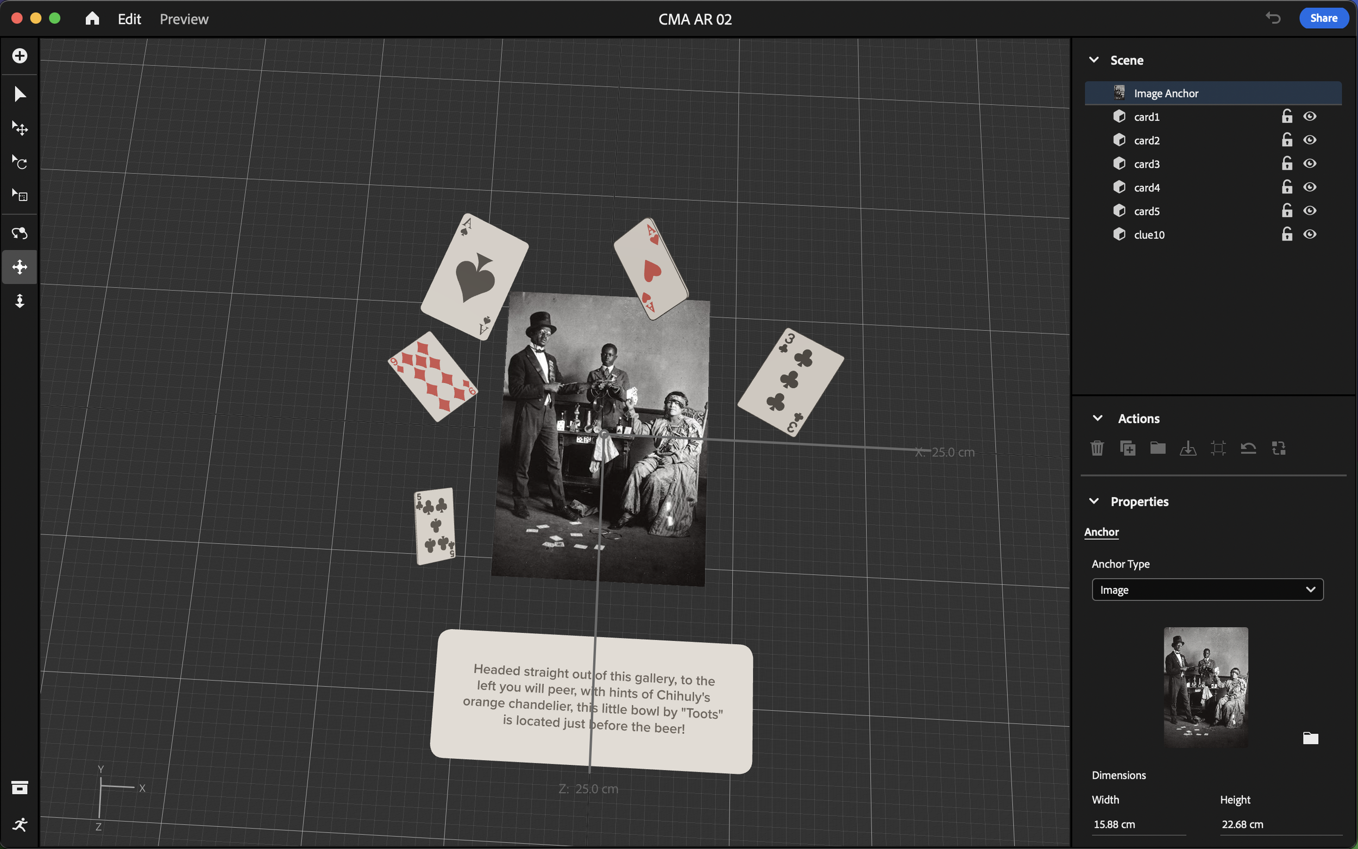Select the Dolly camera tool
This screenshot has width=1358, height=849.
click(20, 301)
